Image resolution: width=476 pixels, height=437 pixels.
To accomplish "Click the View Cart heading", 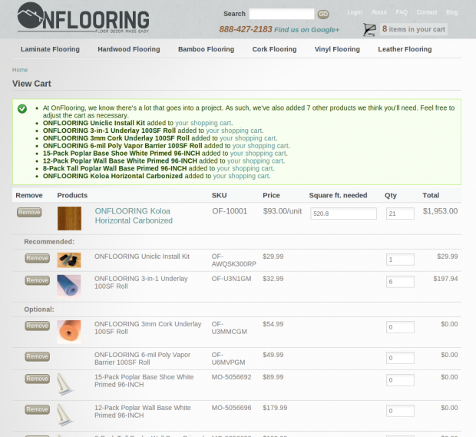I will (x=31, y=84).
